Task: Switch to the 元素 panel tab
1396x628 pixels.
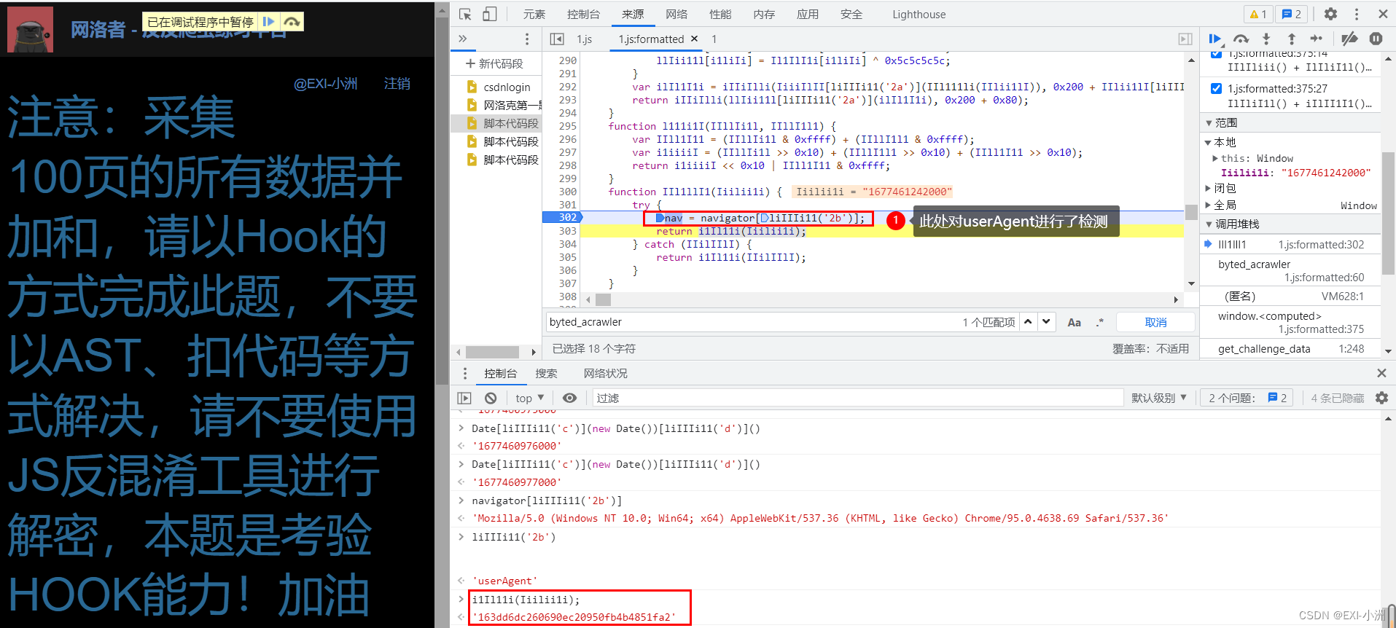Action: coord(534,14)
